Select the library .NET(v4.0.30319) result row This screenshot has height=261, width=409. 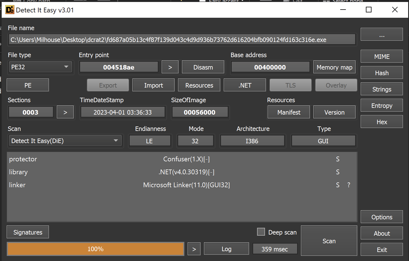click(182, 172)
